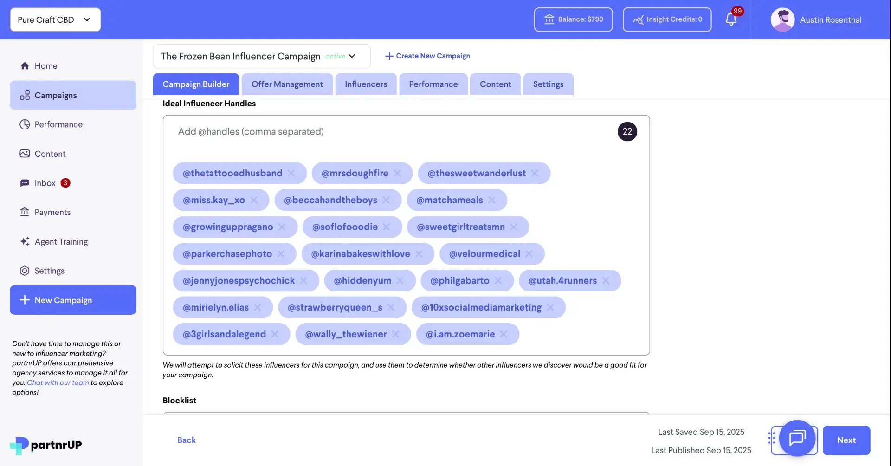Screen dimensions: 891x466
Task: Open Content using the picture icon
Action: [25, 153]
